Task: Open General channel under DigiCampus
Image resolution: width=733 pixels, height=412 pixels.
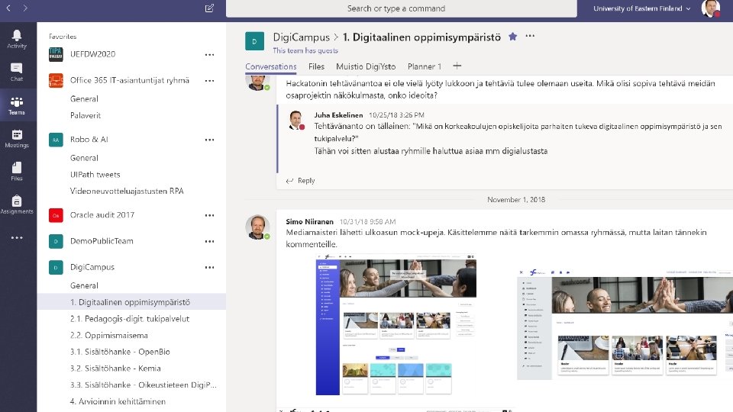Action: (x=84, y=285)
